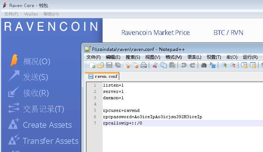Go to 接收(R) receive page

[x=36, y=93]
